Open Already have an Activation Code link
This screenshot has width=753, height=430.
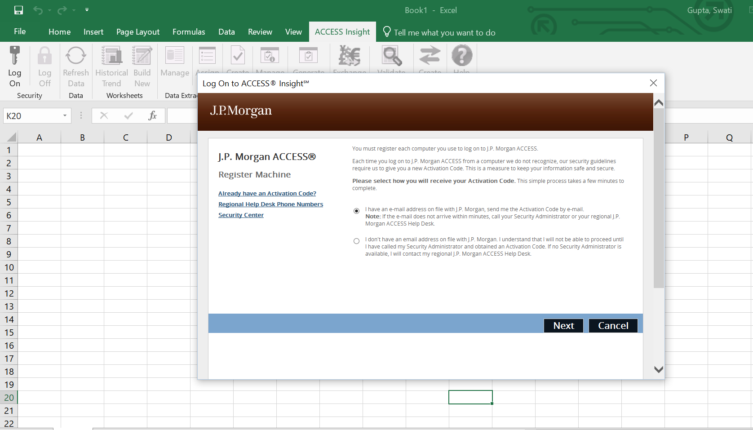click(x=267, y=193)
